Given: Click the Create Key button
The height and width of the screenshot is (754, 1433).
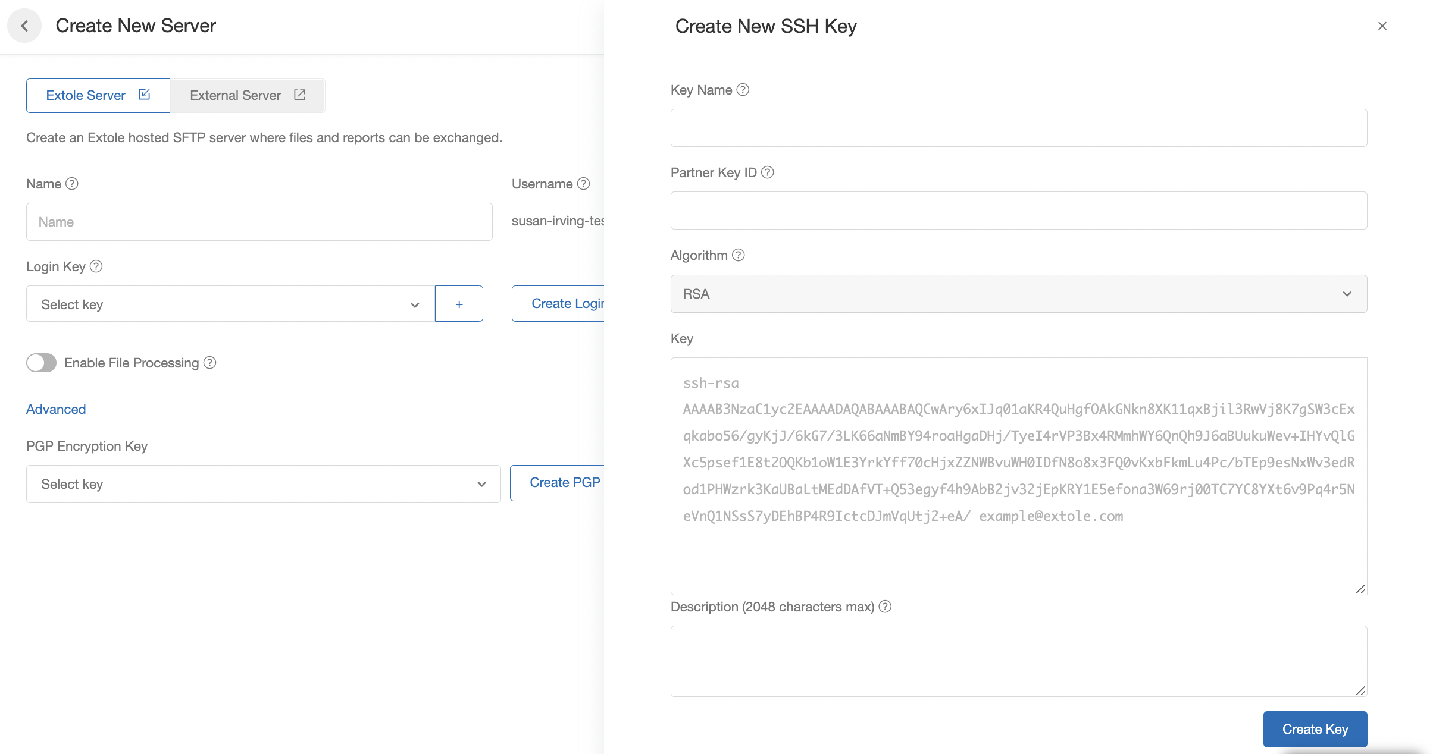Looking at the screenshot, I should [1315, 729].
